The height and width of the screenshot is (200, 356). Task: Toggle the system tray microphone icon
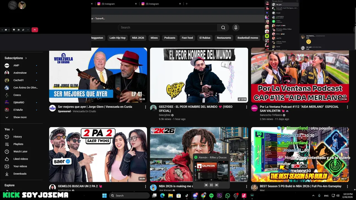coord(319,196)
